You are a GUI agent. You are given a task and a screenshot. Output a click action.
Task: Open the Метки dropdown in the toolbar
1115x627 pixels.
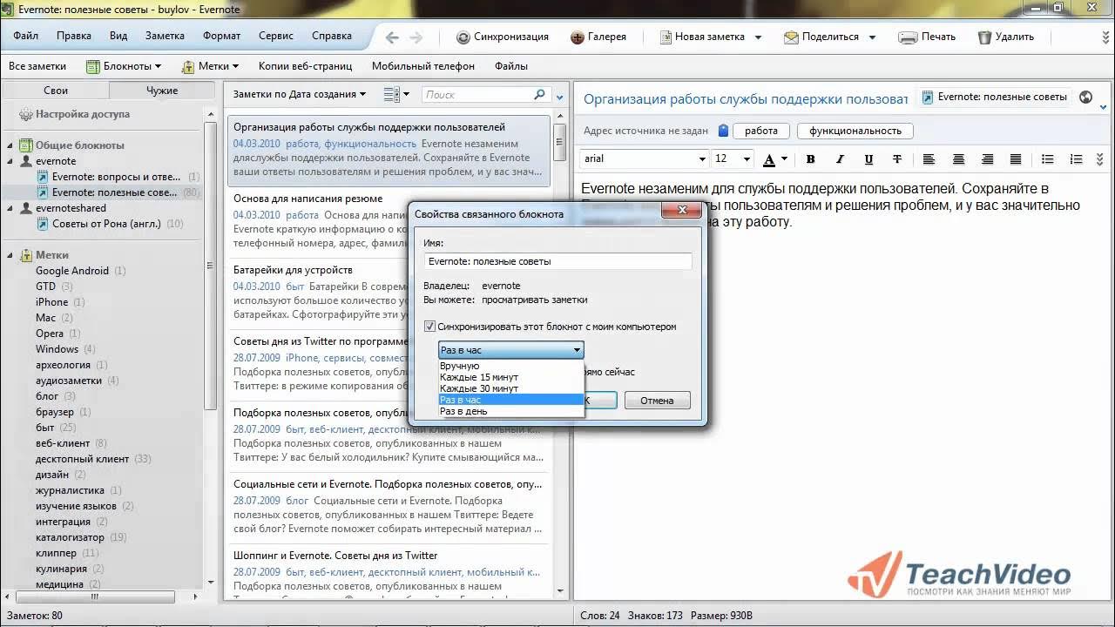point(210,66)
